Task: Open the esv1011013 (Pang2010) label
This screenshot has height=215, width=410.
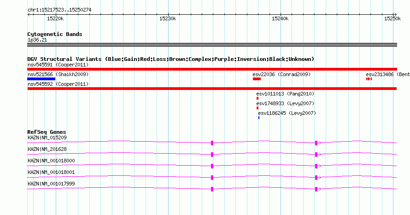Action: point(285,94)
